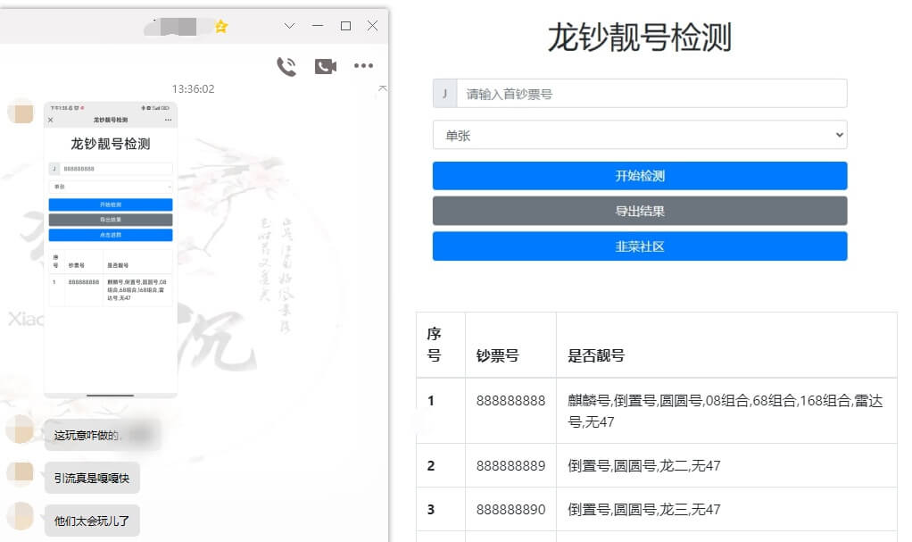The height and width of the screenshot is (542, 912).
Task: Expand the 单张 quantity dropdown on the webpage
Action: [639, 134]
